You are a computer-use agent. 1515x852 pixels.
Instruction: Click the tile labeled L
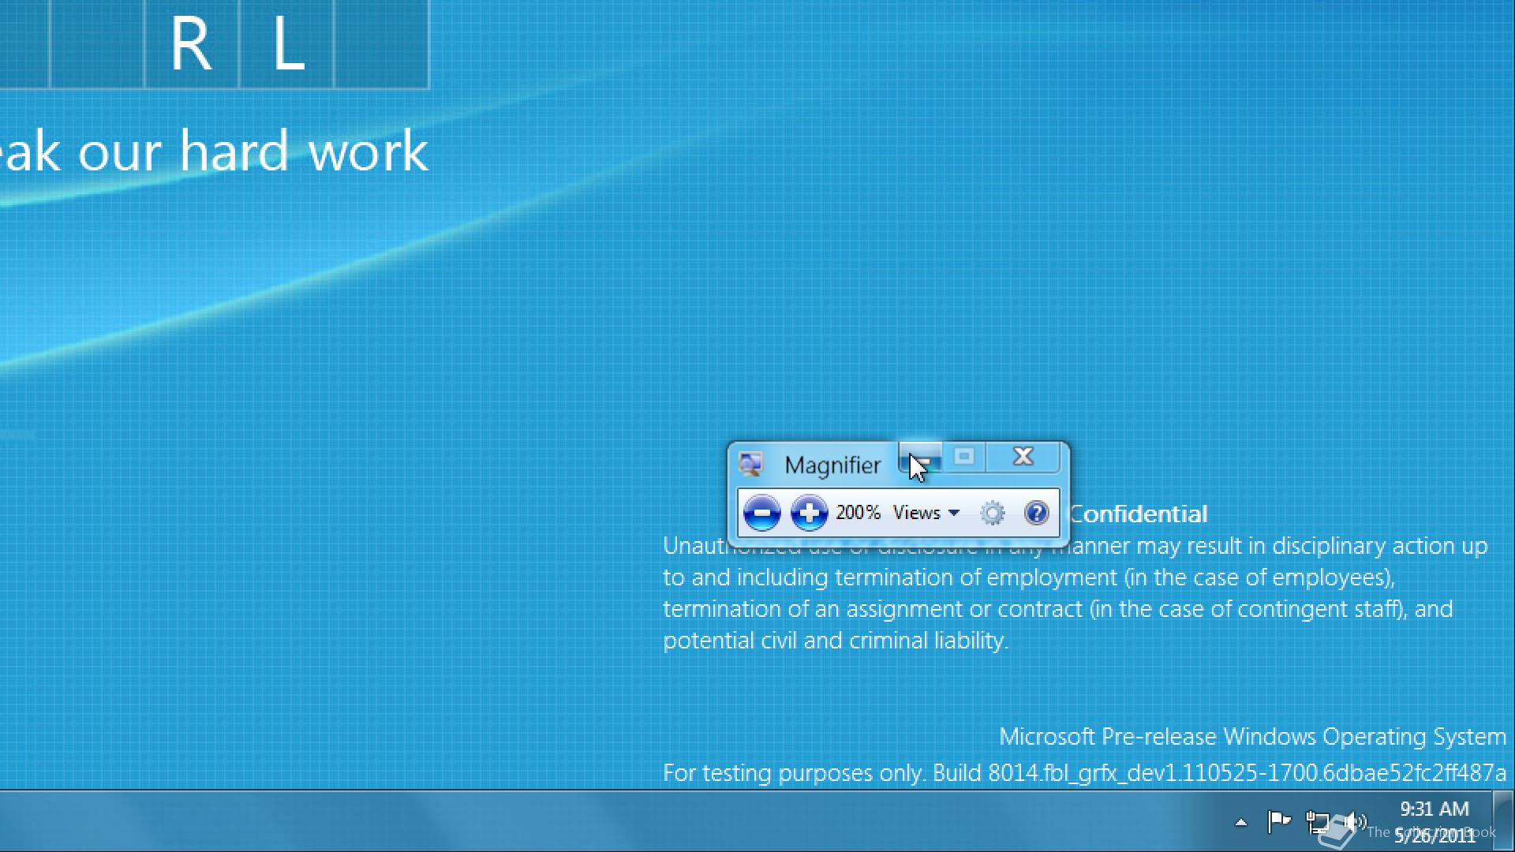(x=286, y=43)
